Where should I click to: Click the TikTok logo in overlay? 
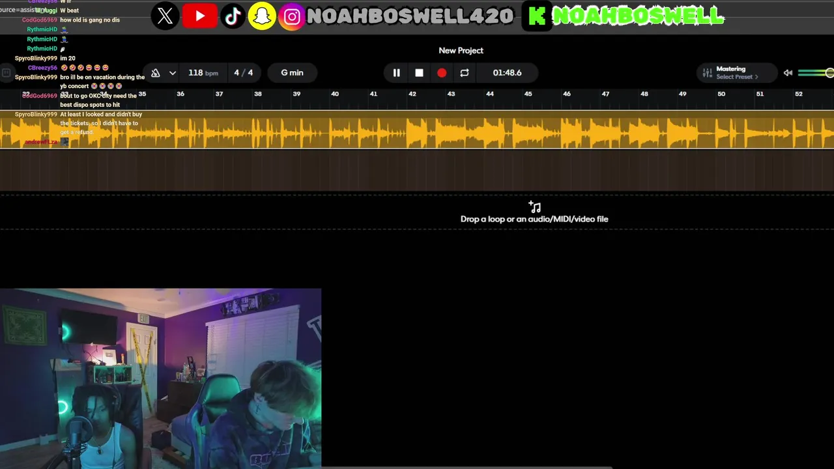(x=233, y=16)
